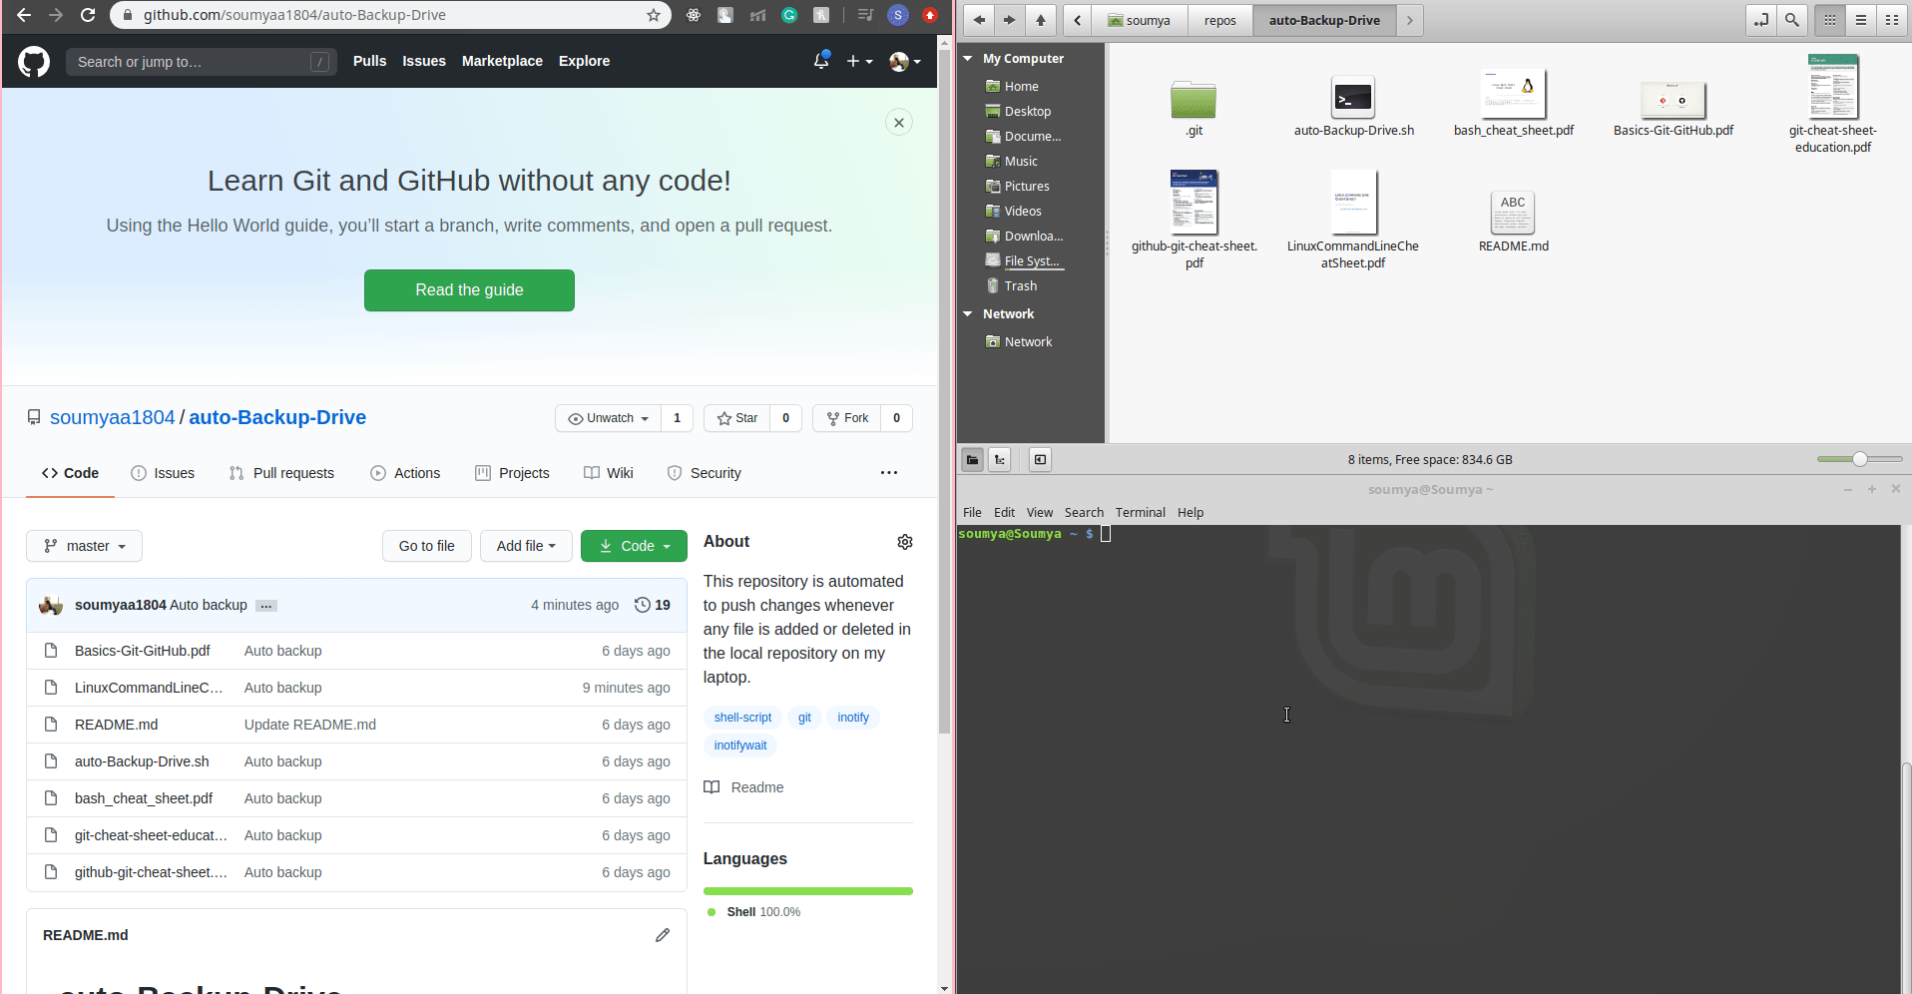The image size is (1912, 994).
Task: Fork the repository
Action: [x=847, y=418]
